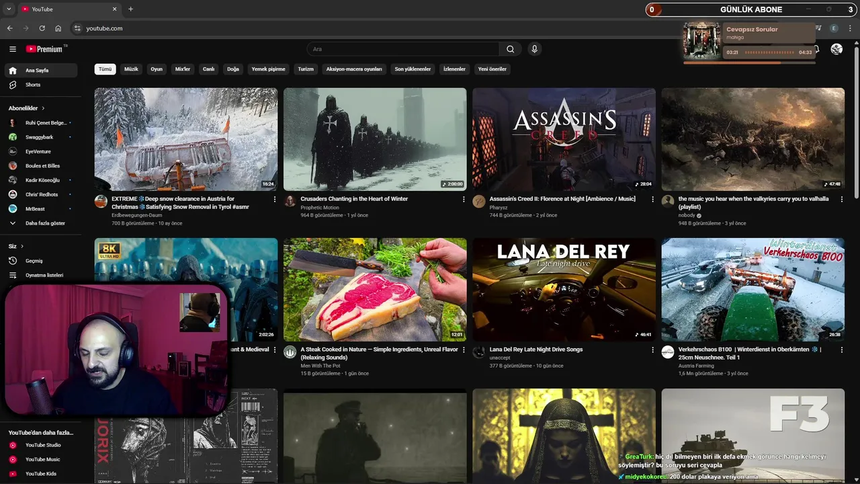Reload the YouTube page

pyautogui.click(x=42, y=28)
